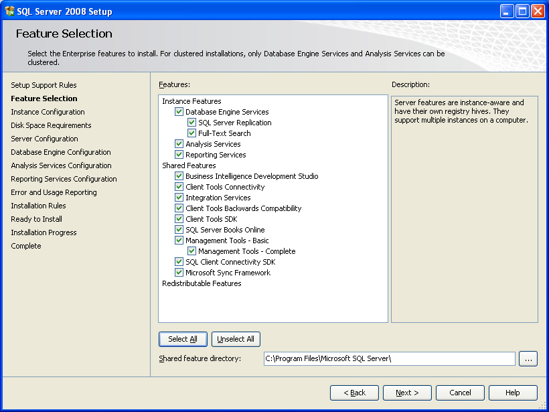Click Installation Rules step
This screenshot has height=412, width=549.
click(39, 206)
